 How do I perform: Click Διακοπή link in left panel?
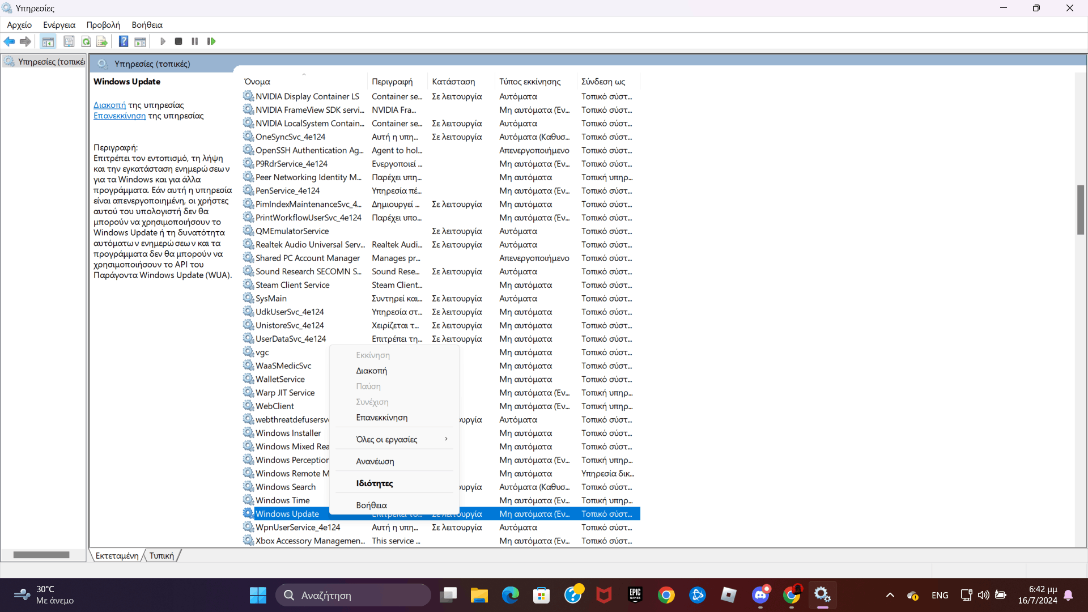(x=109, y=105)
